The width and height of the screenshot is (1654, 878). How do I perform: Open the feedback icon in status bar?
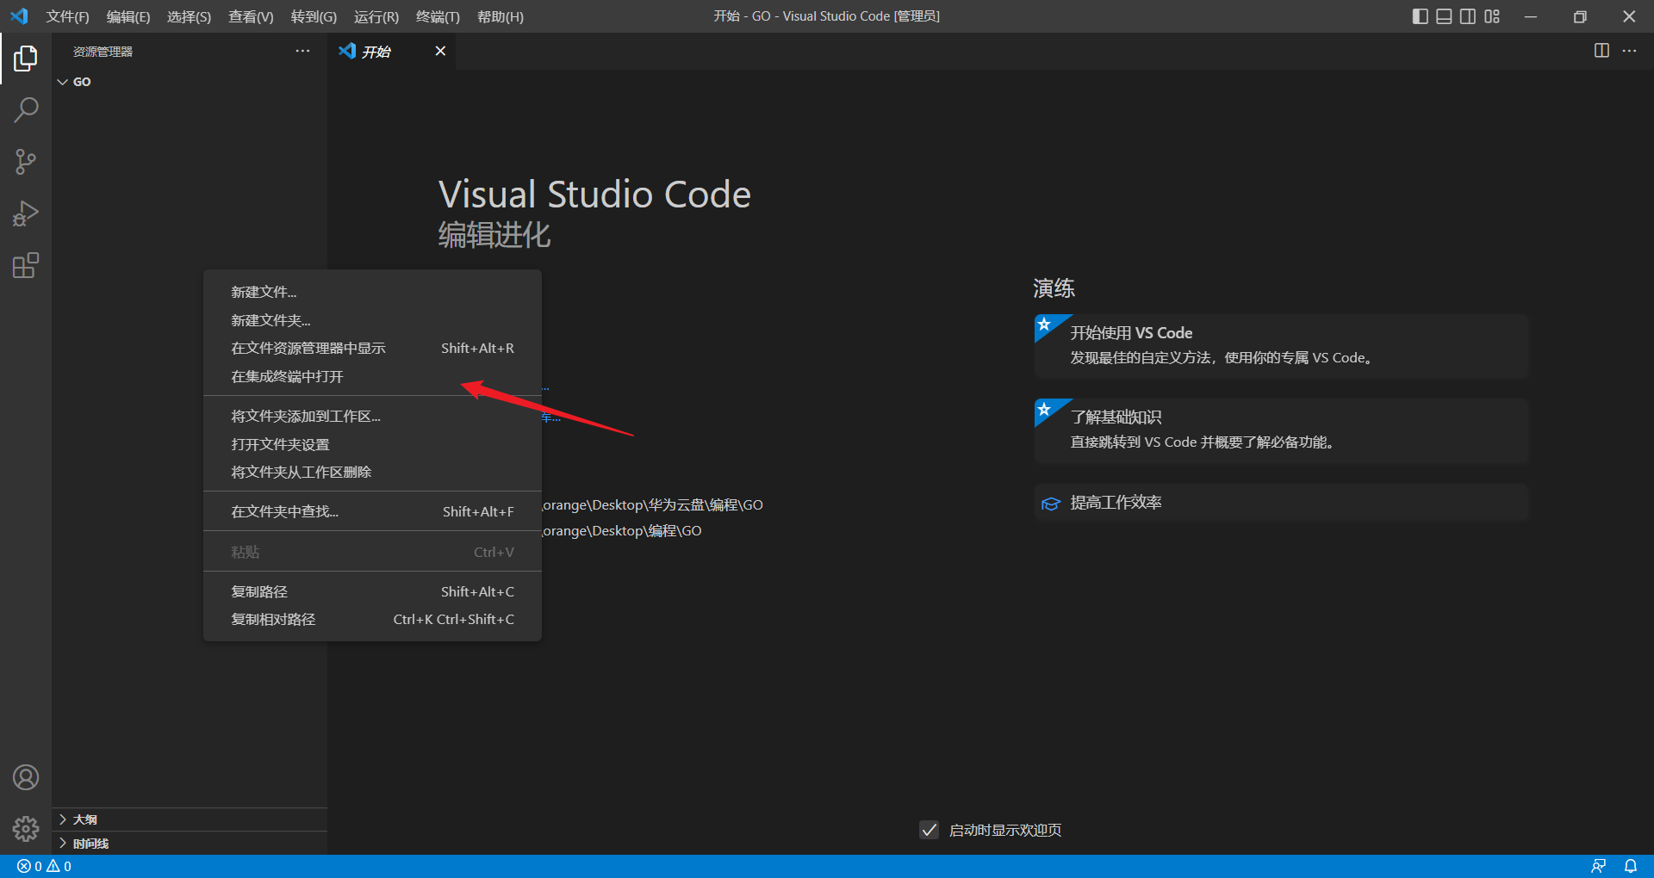pyautogui.click(x=1598, y=866)
